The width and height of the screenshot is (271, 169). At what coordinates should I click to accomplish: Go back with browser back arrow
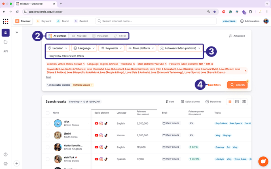(x=4, y=12)
